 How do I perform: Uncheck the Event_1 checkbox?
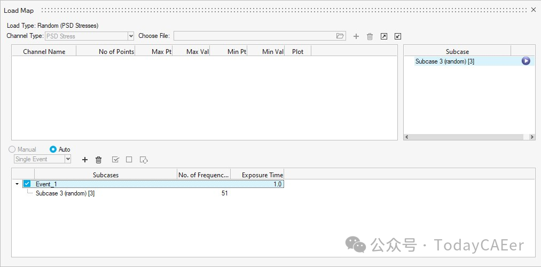click(x=27, y=184)
